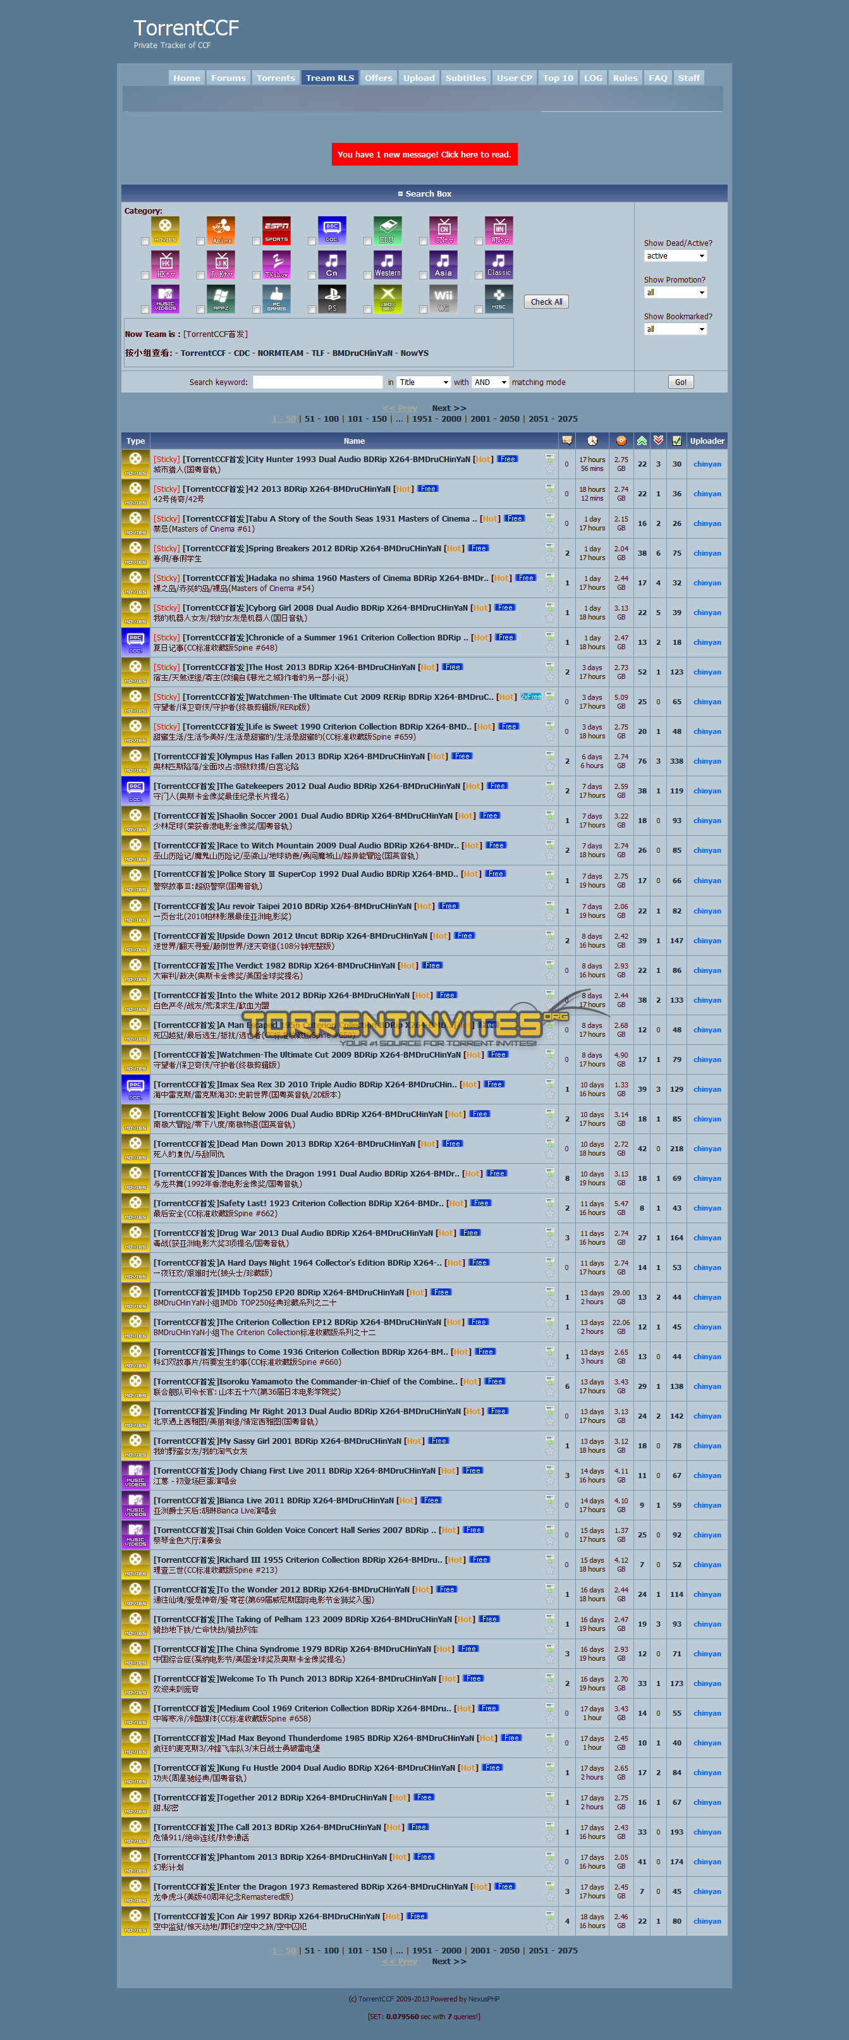Image resolution: width=849 pixels, height=2040 pixels.
Task: Open the Forums tab
Action: pyautogui.click(x=228, y=78)
